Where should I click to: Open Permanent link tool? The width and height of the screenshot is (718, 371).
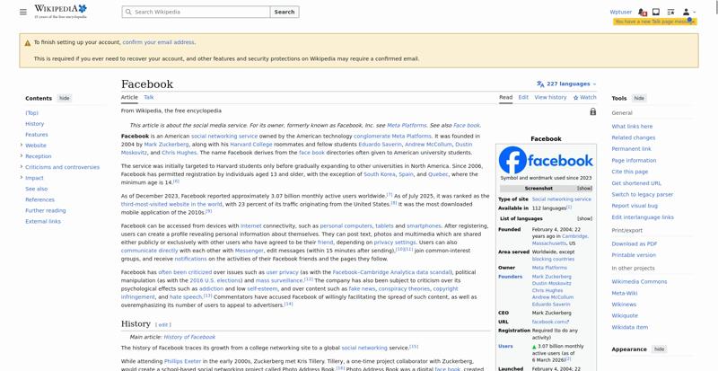[x=632, y=149]
